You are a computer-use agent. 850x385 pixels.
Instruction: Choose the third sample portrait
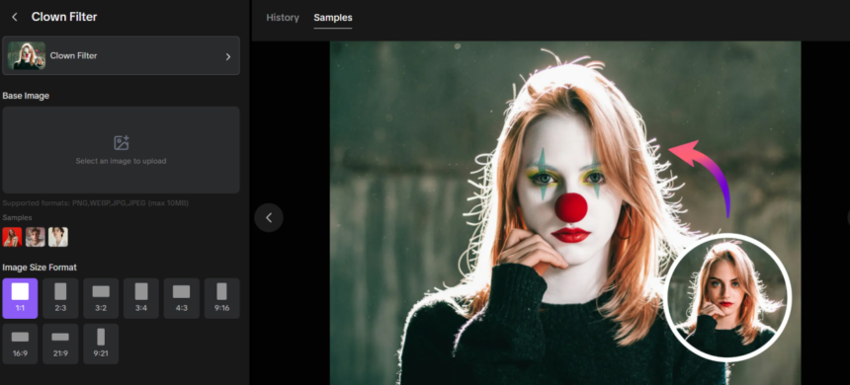pos(58,237)
